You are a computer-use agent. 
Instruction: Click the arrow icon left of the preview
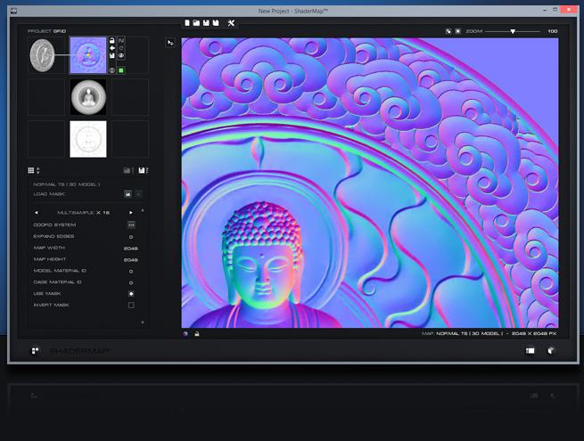pos(170,43)
